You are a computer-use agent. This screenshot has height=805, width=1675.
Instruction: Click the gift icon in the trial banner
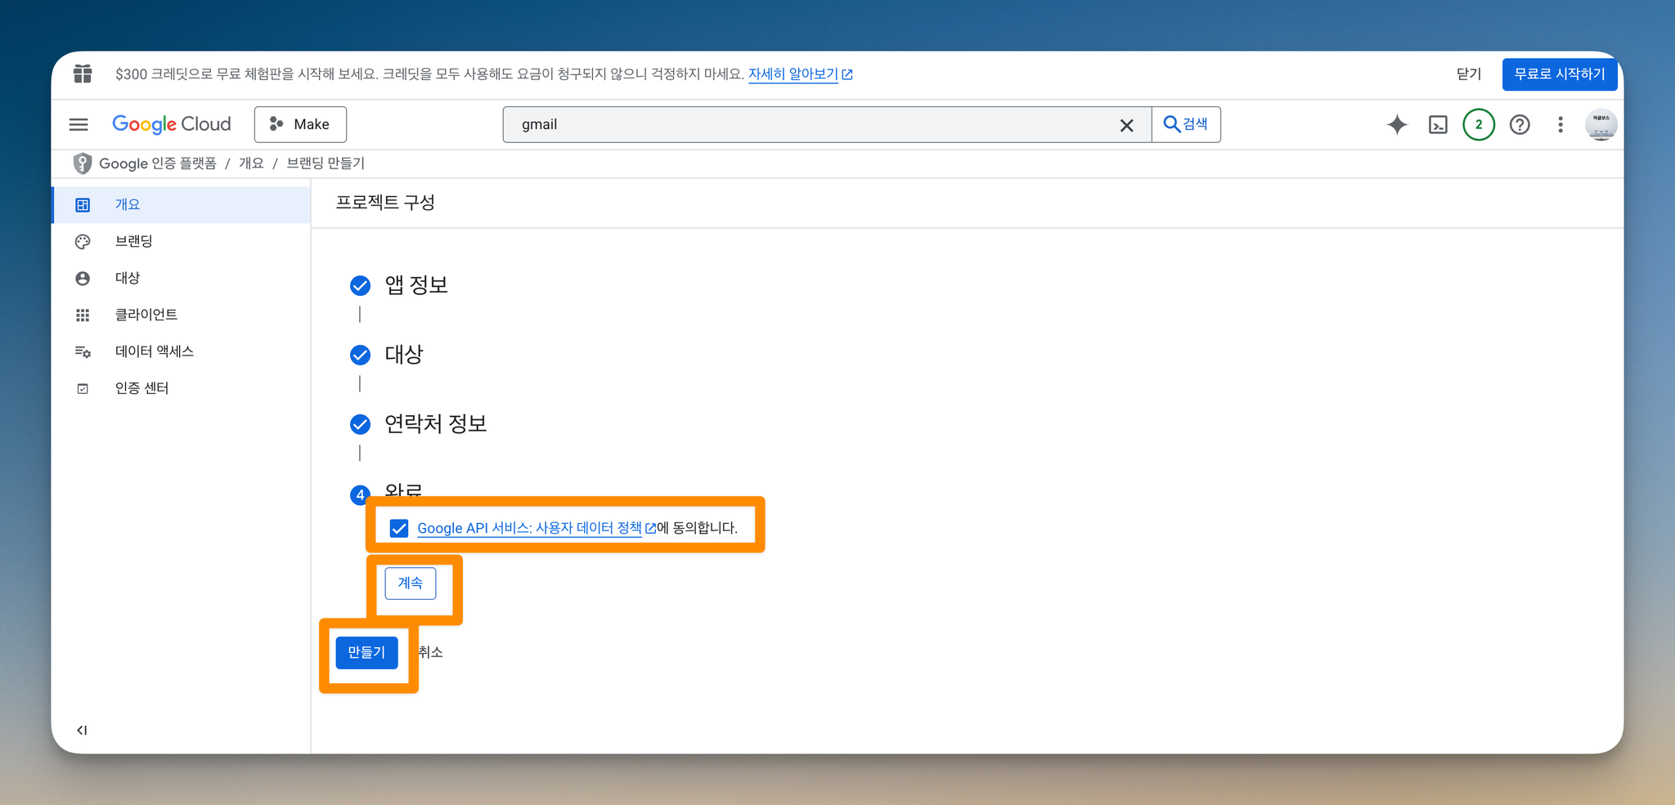[83, 74]
